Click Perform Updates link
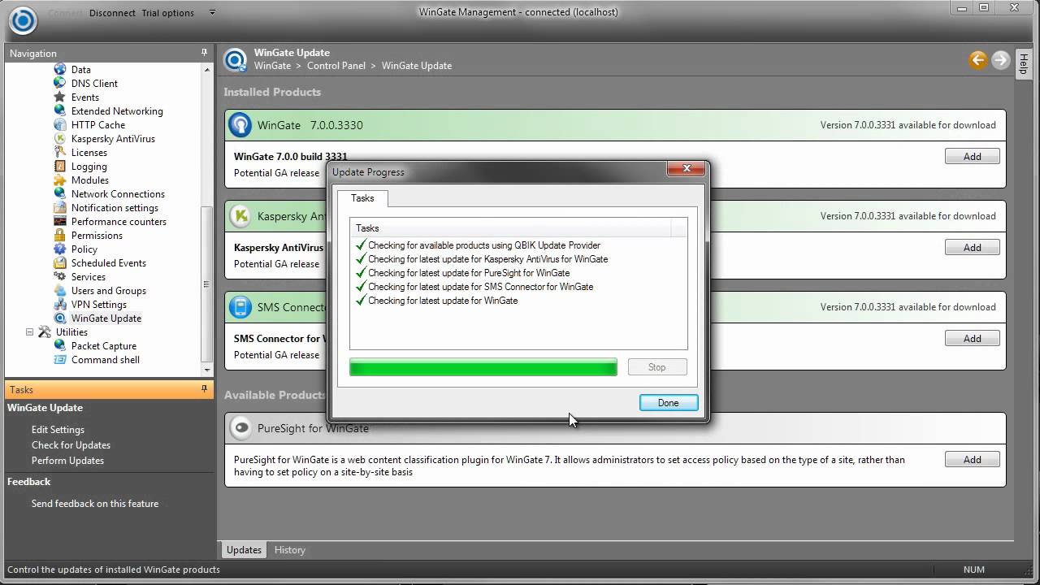 (67, 461)
